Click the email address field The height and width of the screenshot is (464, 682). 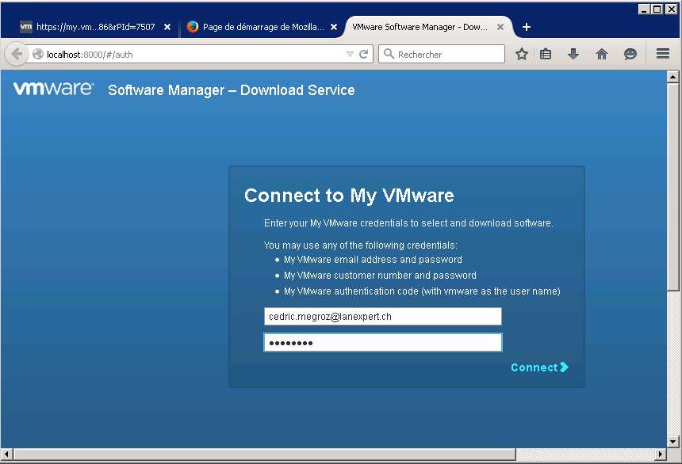click(383, 316)
